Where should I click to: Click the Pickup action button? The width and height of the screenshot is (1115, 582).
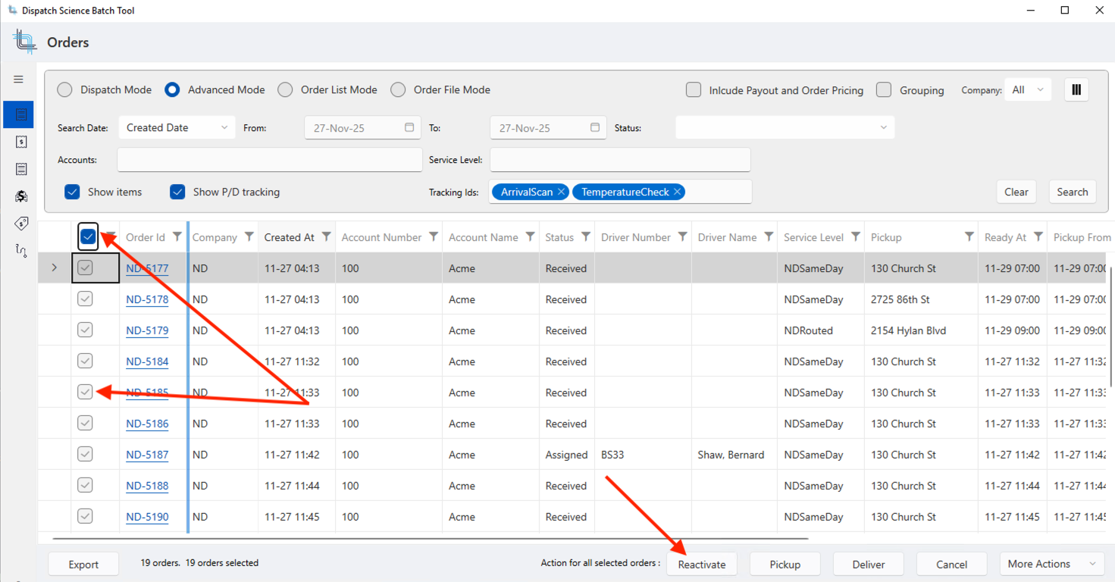tap(785, 564)
